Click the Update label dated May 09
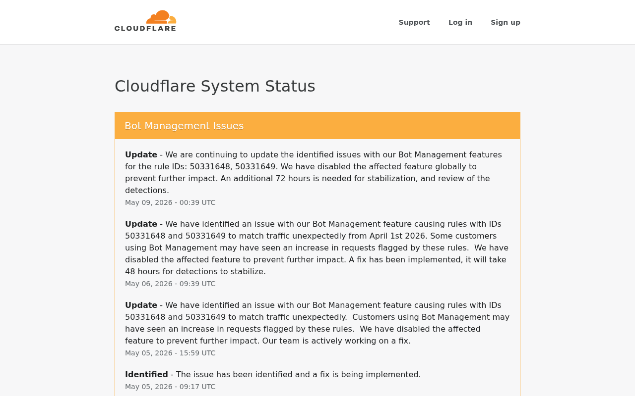The image size is (635, 396). point(141,155)
